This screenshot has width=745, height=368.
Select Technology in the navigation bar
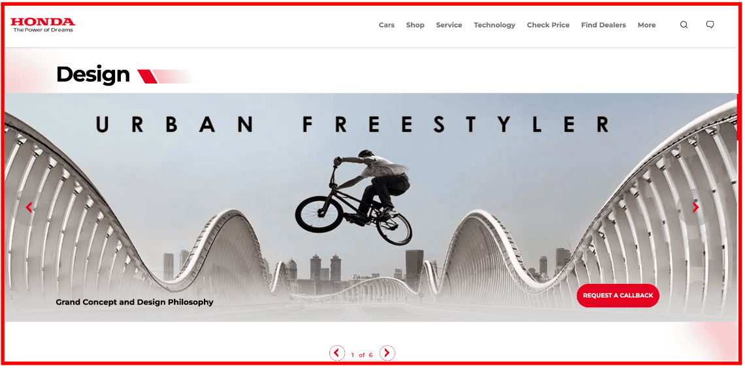[x=494, y=25]
